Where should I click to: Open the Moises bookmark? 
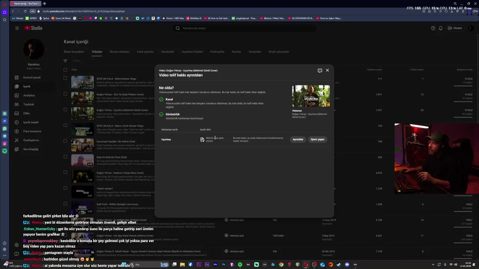18,18
